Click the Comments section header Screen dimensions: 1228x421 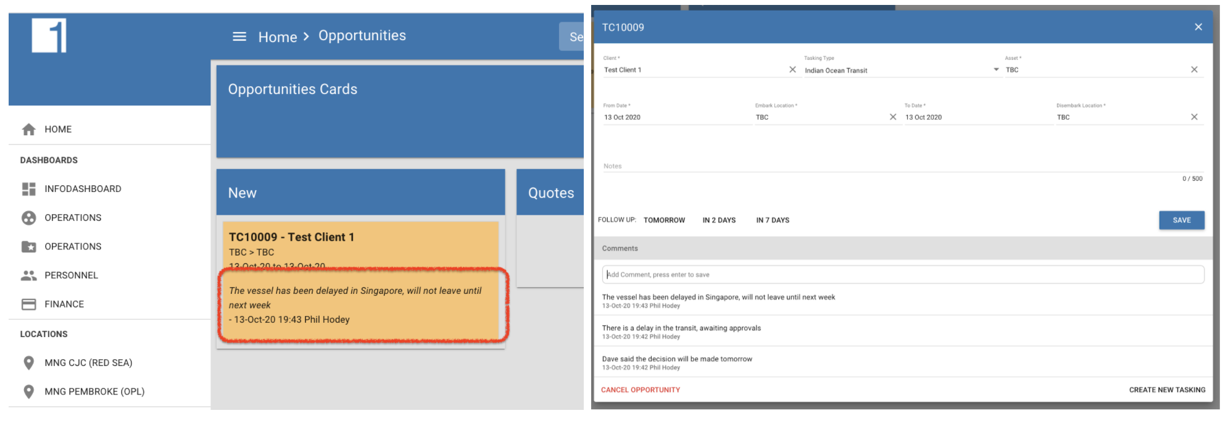[x=903, y=248]
